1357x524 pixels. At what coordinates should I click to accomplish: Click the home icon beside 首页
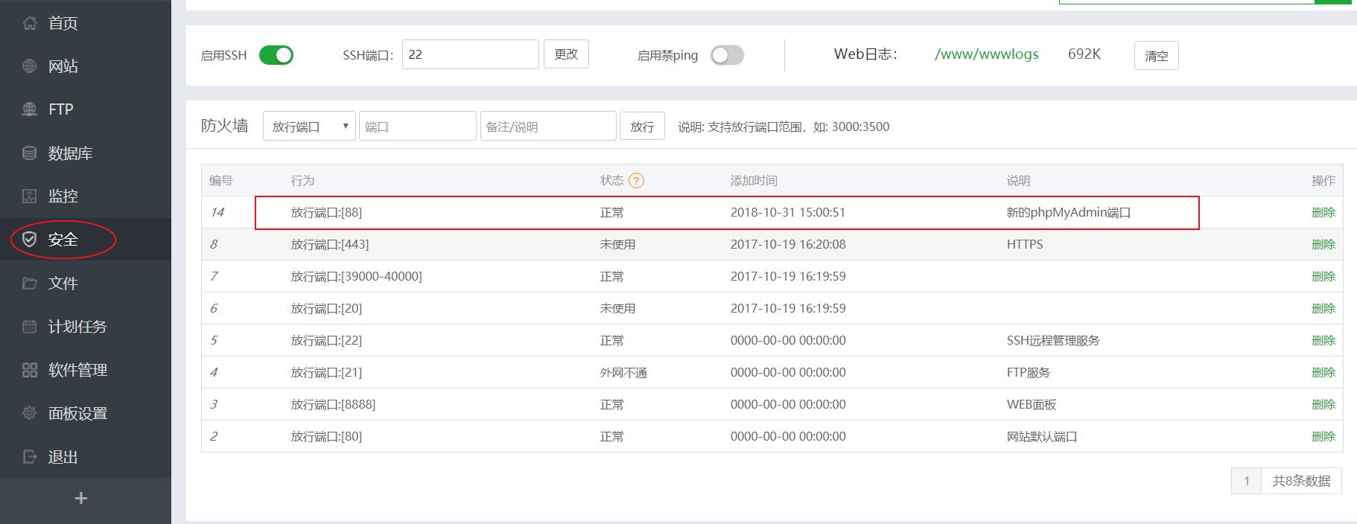click(30, 23)
